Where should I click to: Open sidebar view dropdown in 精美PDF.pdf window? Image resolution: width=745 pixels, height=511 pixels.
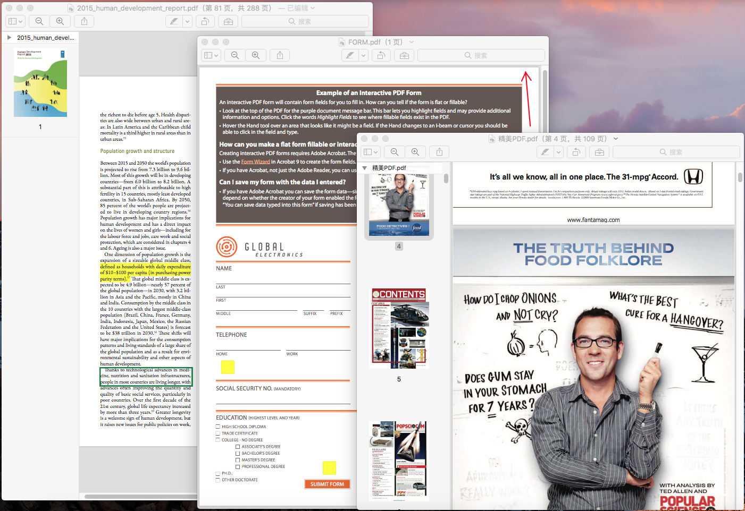pyautogui.click(x=371, y=152)
